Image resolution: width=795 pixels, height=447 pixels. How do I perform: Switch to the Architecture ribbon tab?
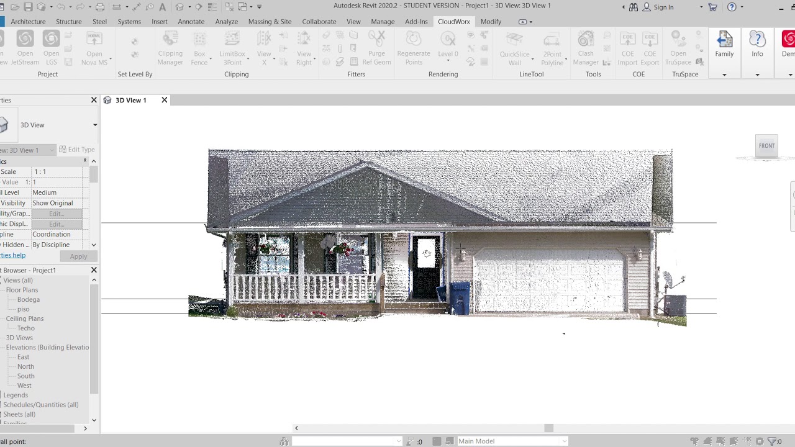click(x=28, y=21)
